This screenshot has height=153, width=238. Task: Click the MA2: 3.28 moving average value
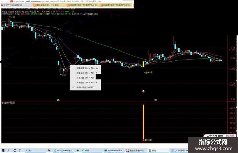(x=51, y=12)
